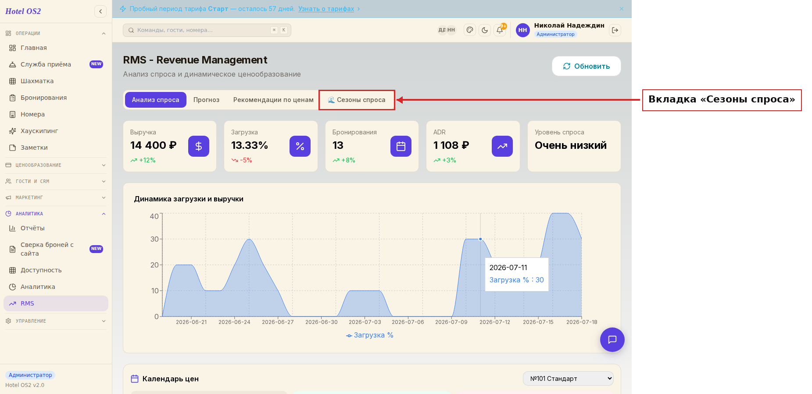The width and height of the screenshot is (812, 394).
Task: Open the НН user avatar
Action: coord(522,30)
